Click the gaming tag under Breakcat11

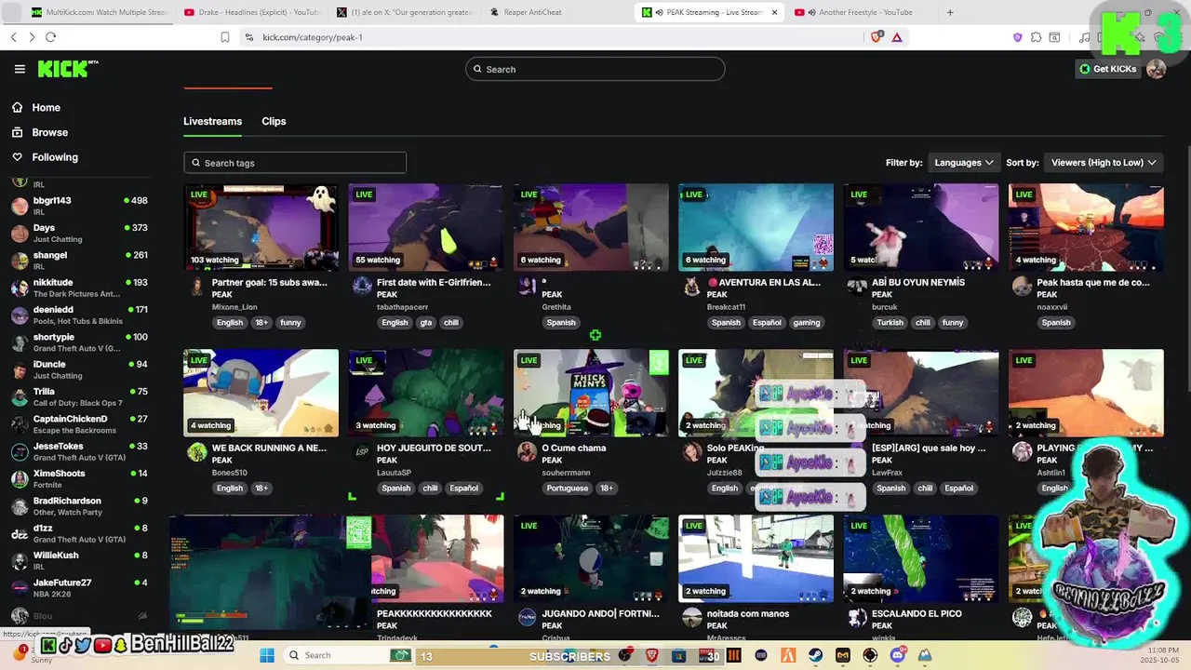point(807,323)
